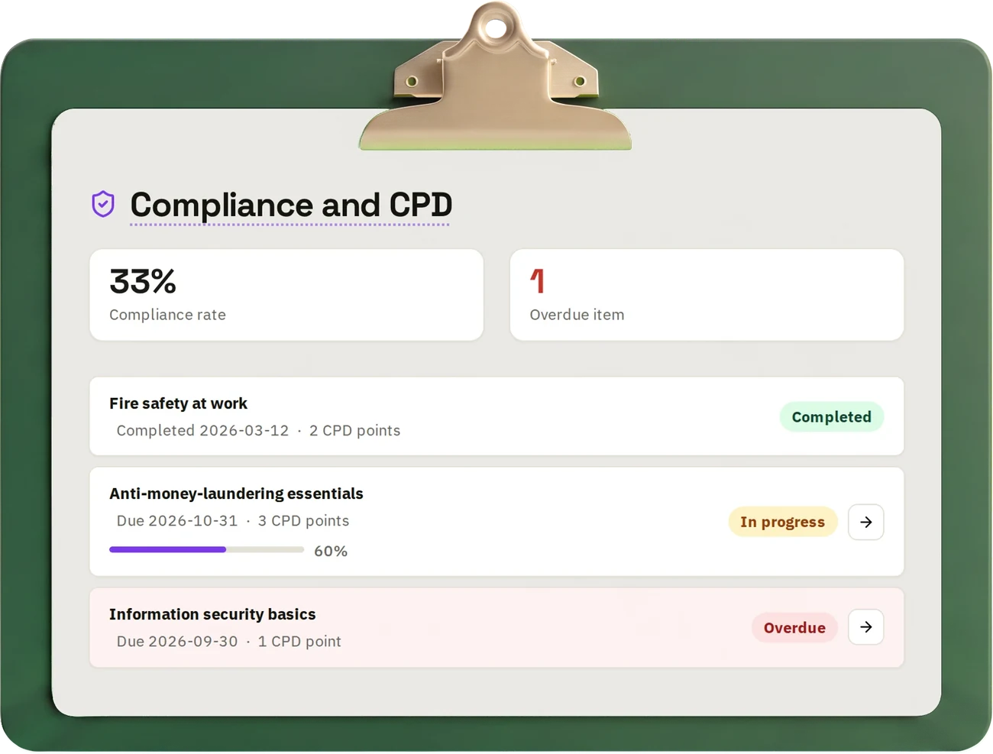The height and width of the screenshot is (754, 993).
Task: Click the Completed status badge
Action: 831,417
